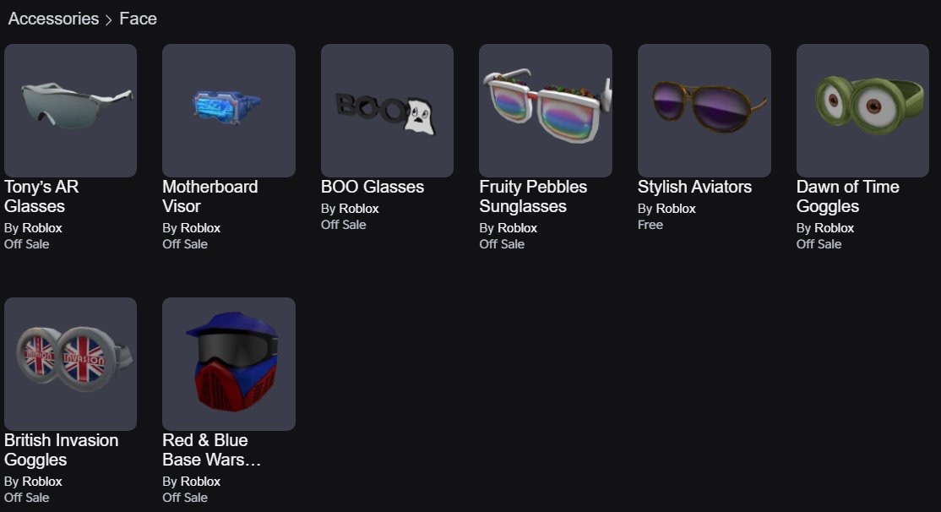This screenshot has width=941, height=512.
Task: Click the Free price under Stylish Aviators
Action: [x=650, y=225]
